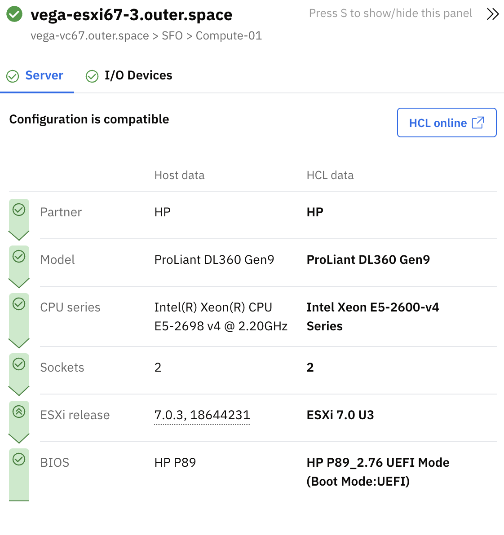
Task: Click the Sockets row green check icon
Action: click(18, 364)
